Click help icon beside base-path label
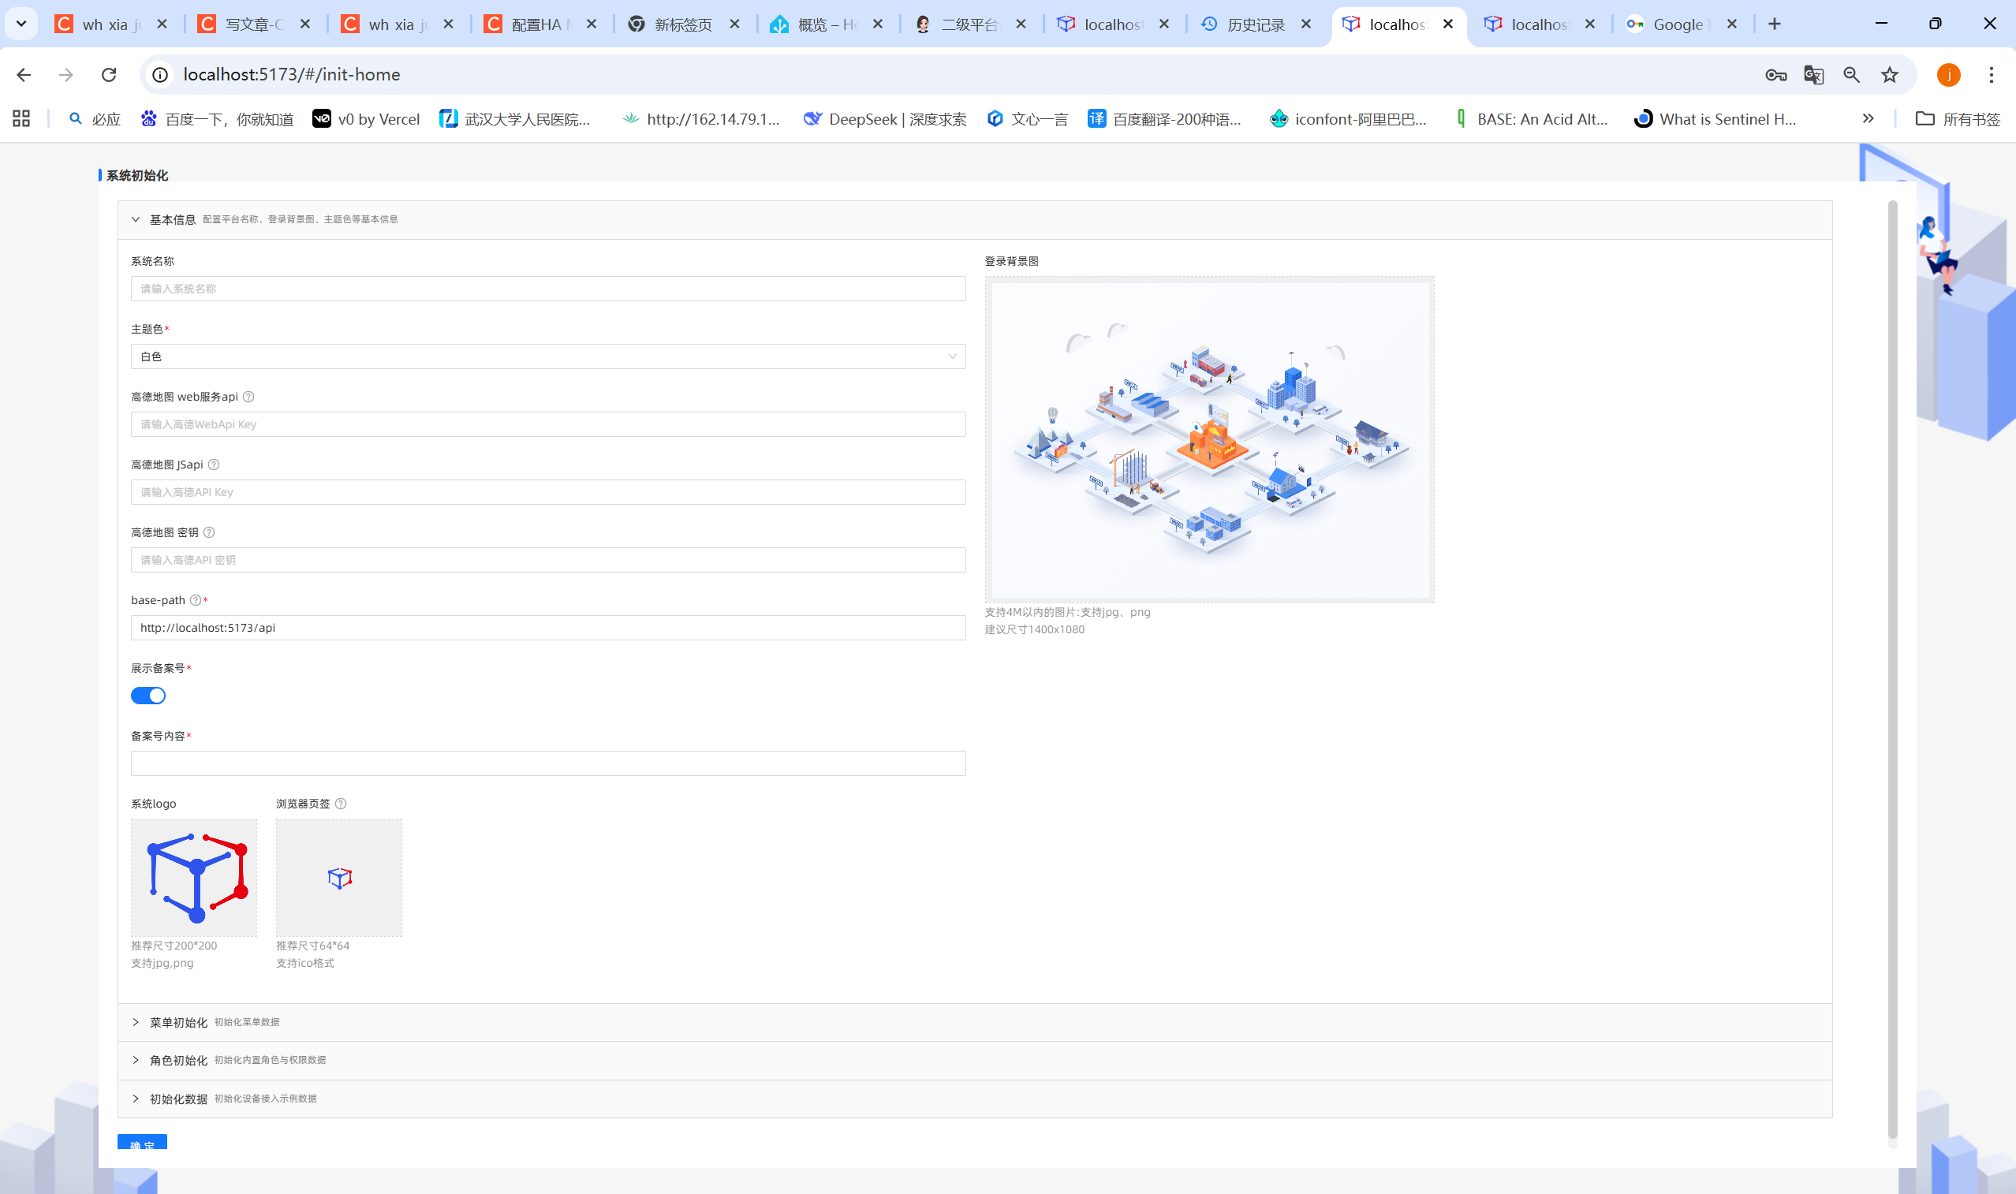This screenshot has width=2016, height=1194. (196, 600)
